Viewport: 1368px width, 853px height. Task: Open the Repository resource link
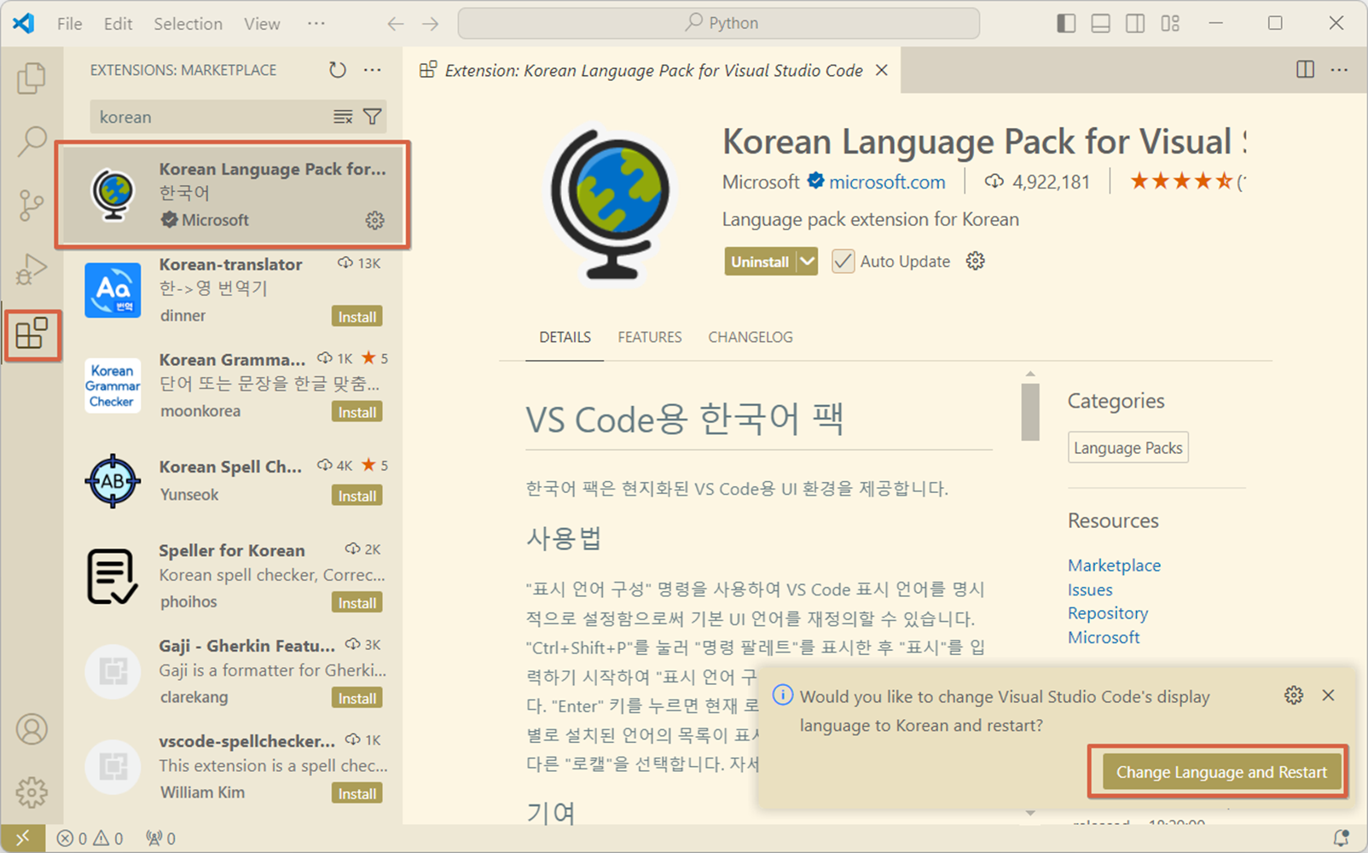(1108, 613)
